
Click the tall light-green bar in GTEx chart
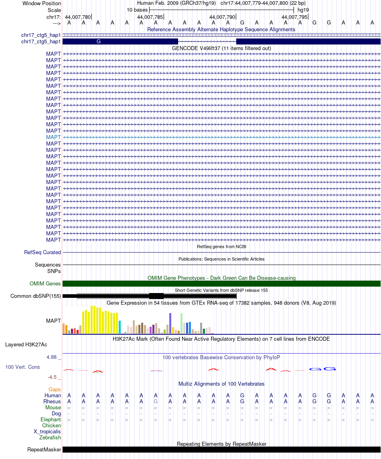point(182,323)
